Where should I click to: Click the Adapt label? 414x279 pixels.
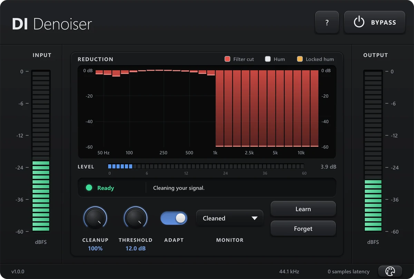(x=174, y=240)
